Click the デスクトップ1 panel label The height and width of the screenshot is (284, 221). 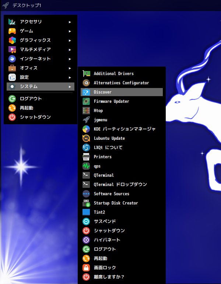click(27, 6)
